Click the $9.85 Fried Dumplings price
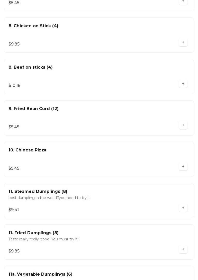198x280 pixels. (x=14, y=251)
